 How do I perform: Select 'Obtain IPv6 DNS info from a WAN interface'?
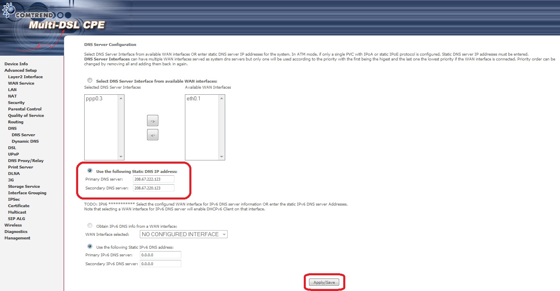coord(89,225)
